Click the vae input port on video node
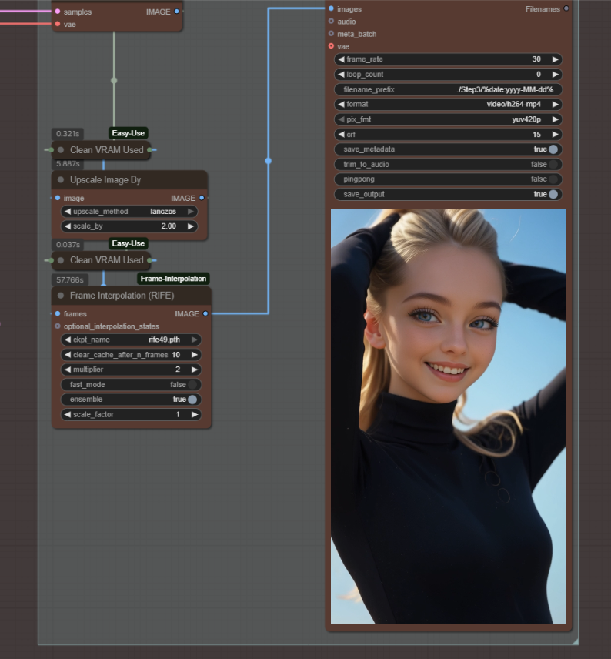 point(331,46)
